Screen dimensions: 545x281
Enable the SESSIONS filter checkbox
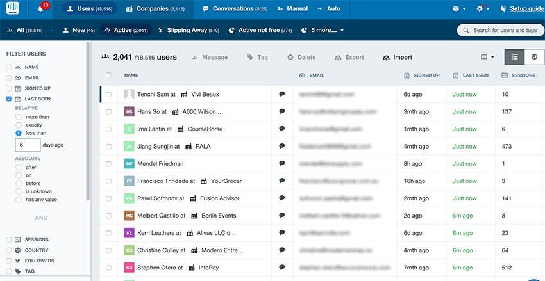click(9, 240)
